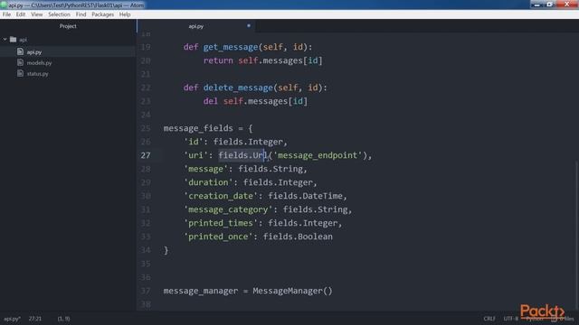Screen dimensions: 579x325
Task: Click the 'message_category' key string
Action: point(228,209)
